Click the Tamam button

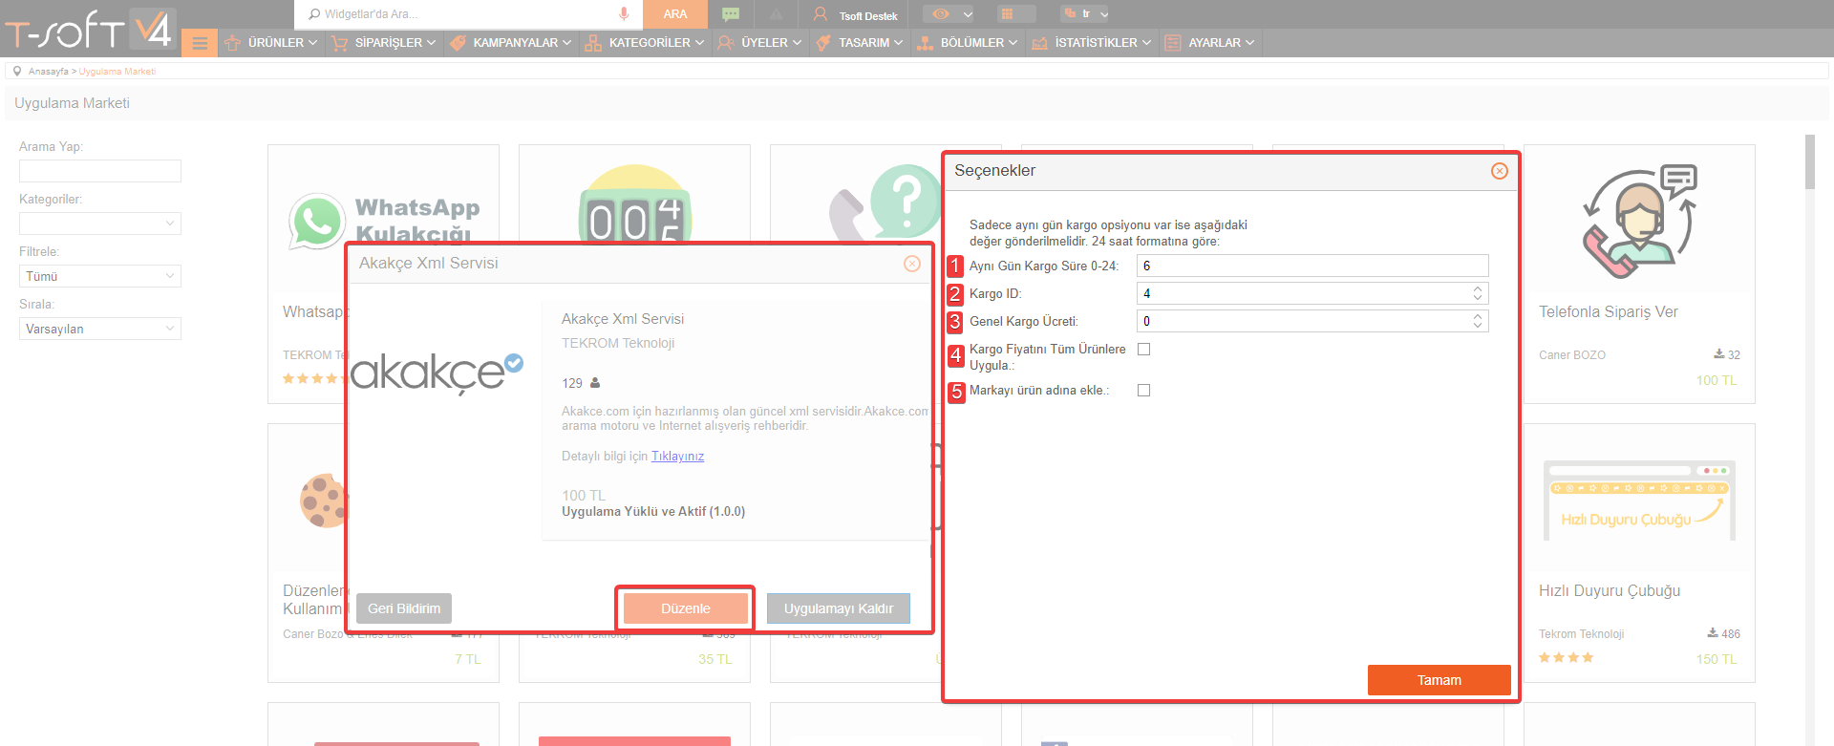tap(1439, 680)
